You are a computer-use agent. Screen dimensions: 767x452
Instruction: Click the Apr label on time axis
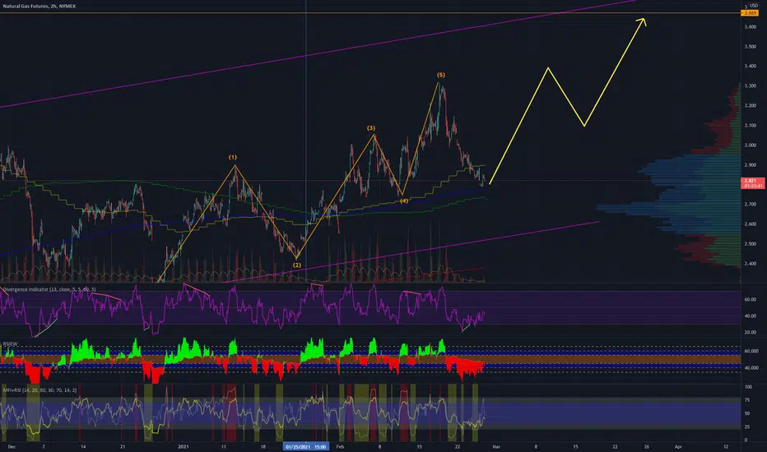(x=678, y=446)
